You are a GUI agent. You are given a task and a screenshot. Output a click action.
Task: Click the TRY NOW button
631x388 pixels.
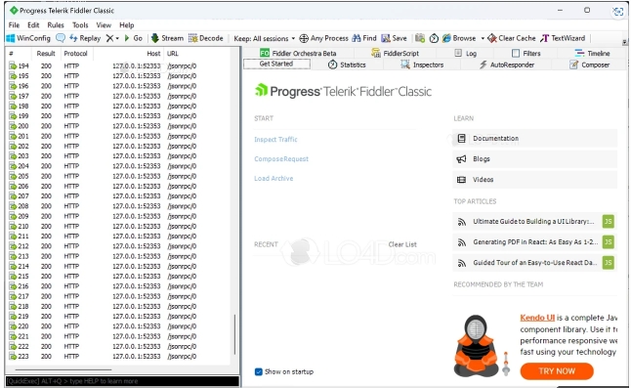click(557, 371)
